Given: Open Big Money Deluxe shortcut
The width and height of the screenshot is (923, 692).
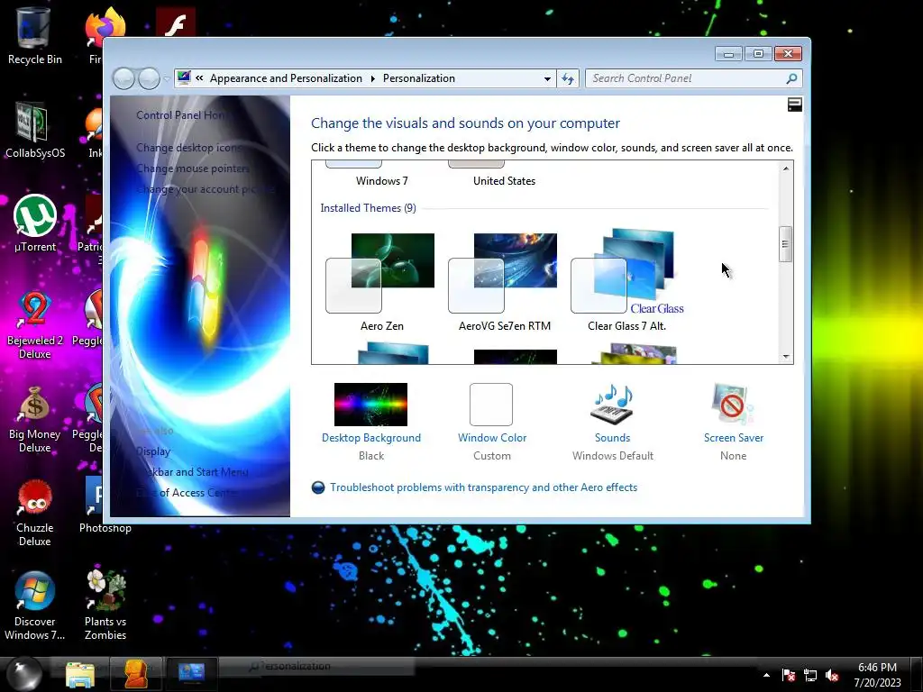Looking at the screenshot, I should [34, 419].
